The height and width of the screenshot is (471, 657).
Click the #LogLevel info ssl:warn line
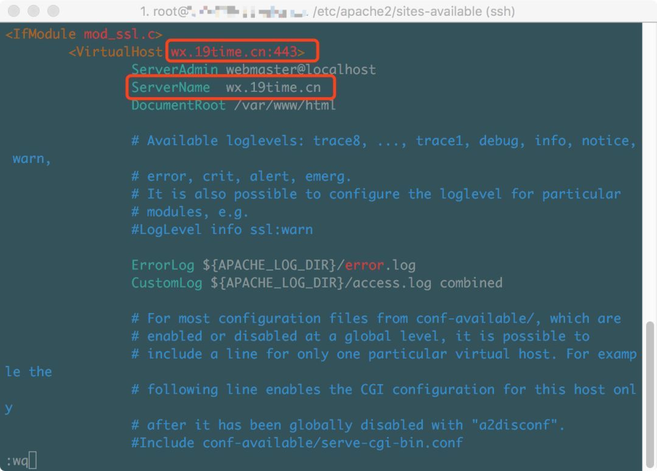point(222,230)
